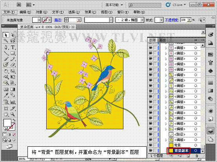The width and height of the screenshot is (217, 162).
Task: Select the Zoom magnifier tool
Action: (13, 114)
